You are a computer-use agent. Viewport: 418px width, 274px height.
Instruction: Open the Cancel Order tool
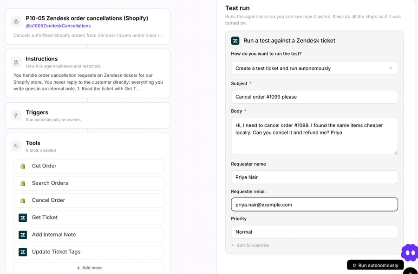tap(89, 200)
